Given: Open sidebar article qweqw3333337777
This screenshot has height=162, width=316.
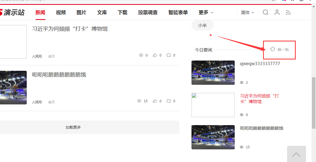Looking at the screenshot, I should click(260, 64).
